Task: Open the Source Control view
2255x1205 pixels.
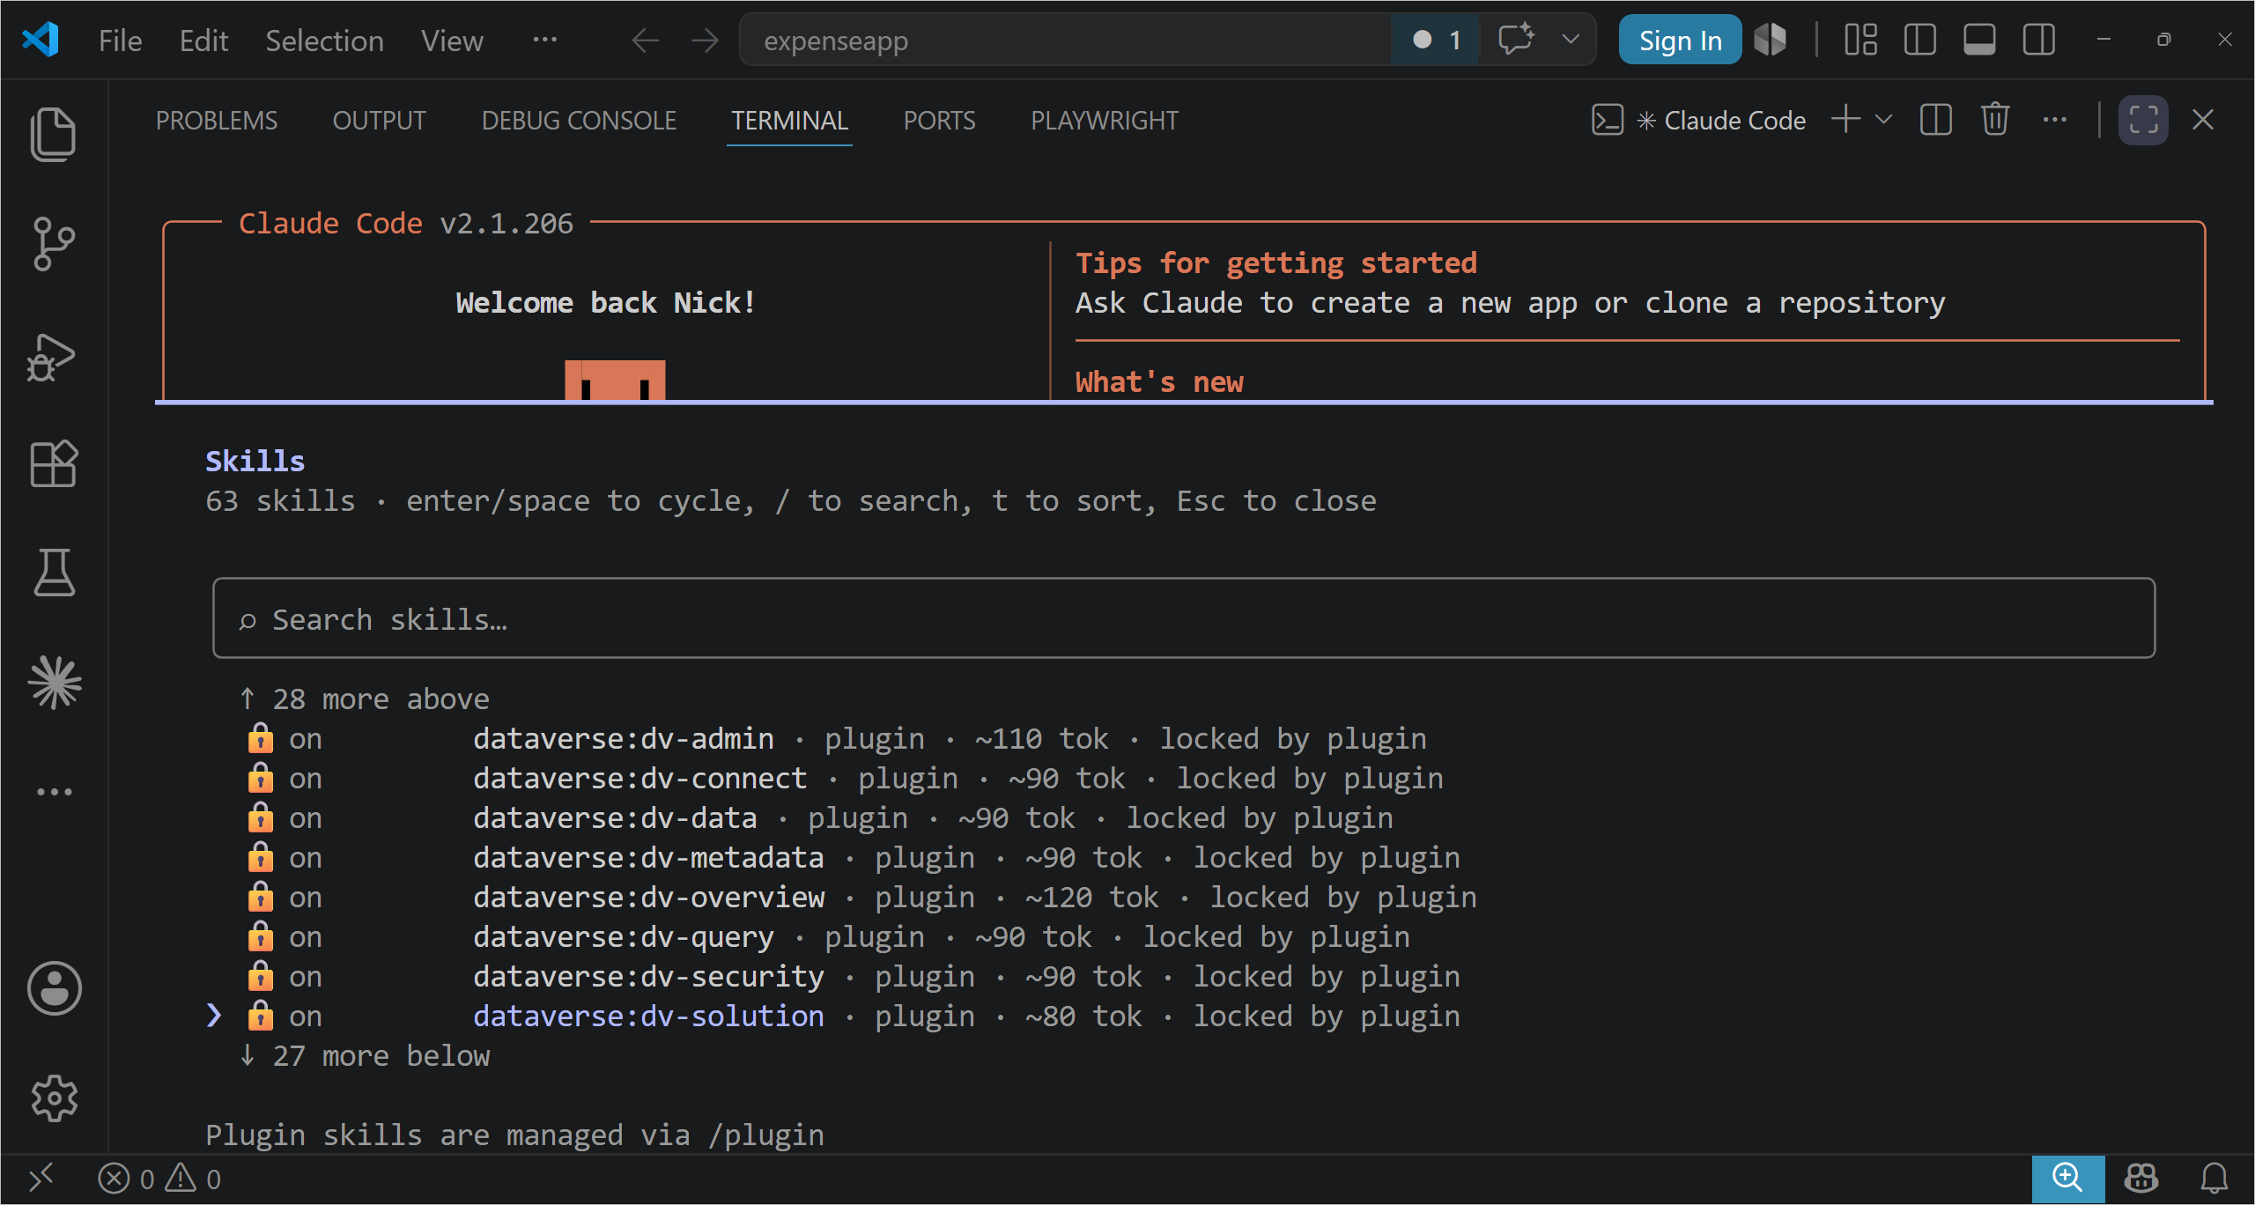Action: (54, 244)
